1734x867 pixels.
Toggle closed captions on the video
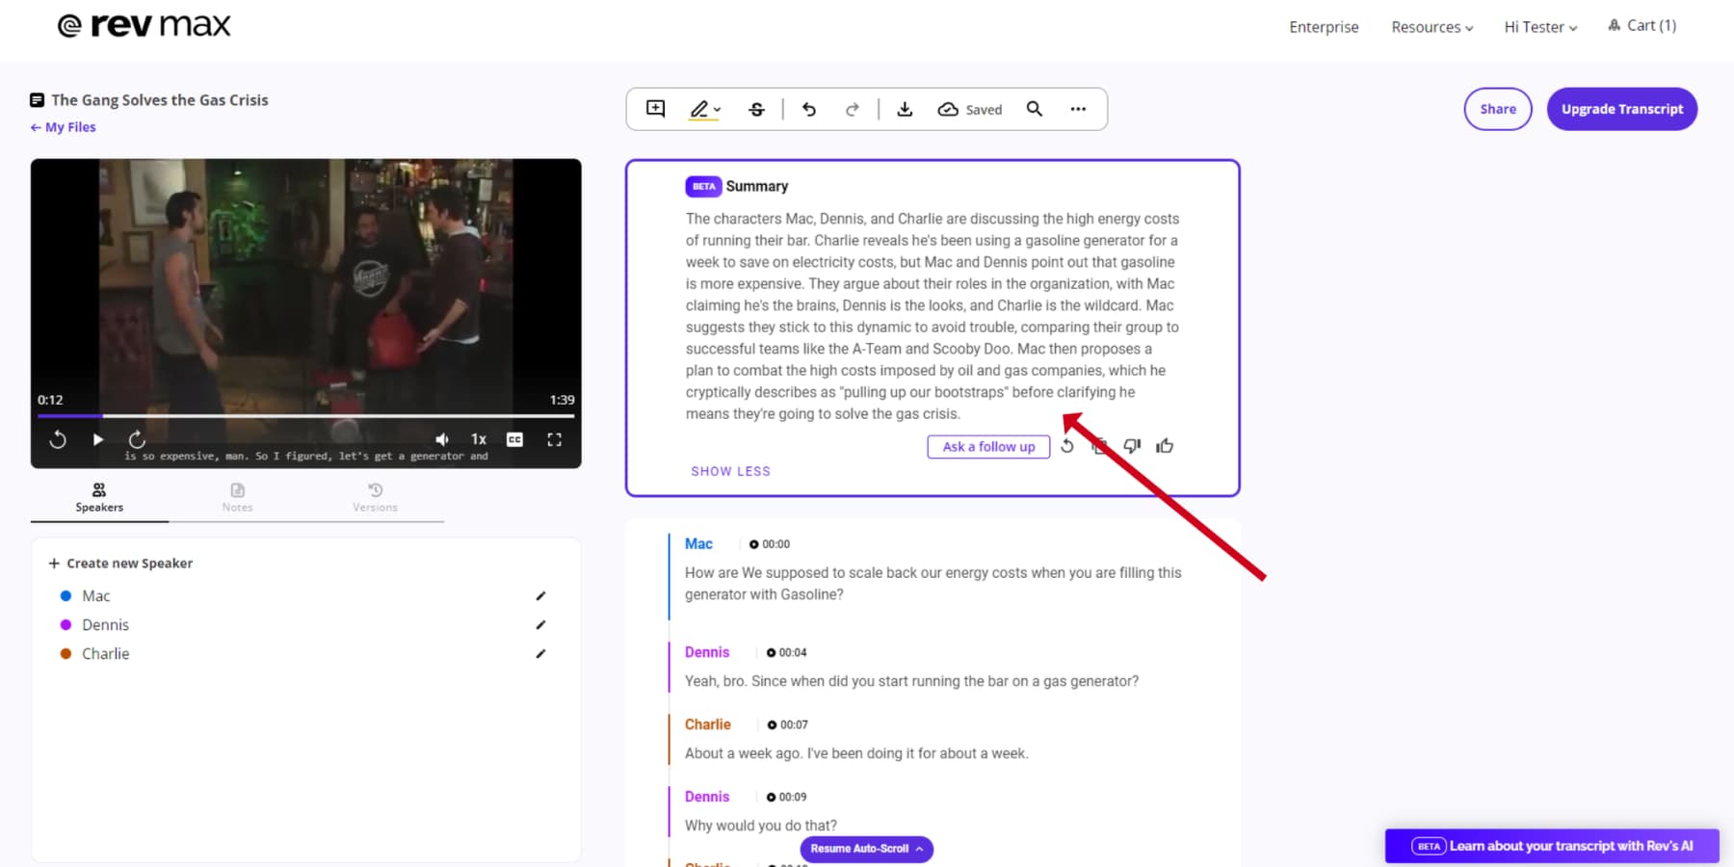coord(514,439)
